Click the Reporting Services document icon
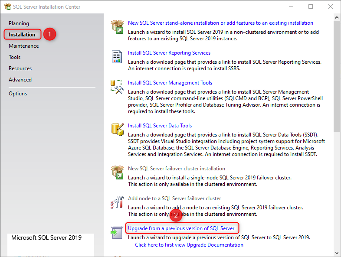The image size is (341, 257). 117,57
